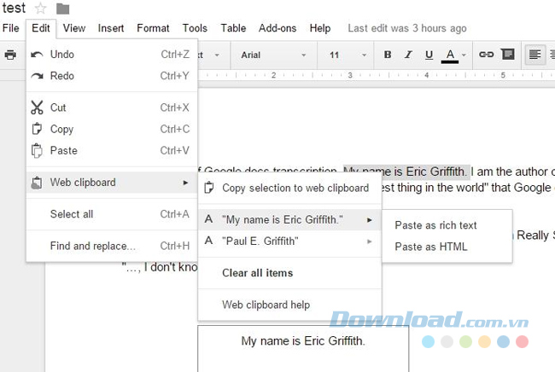Open the Tools menu
The width and height of the screenshot is (555, 372).
click(195, 28)
